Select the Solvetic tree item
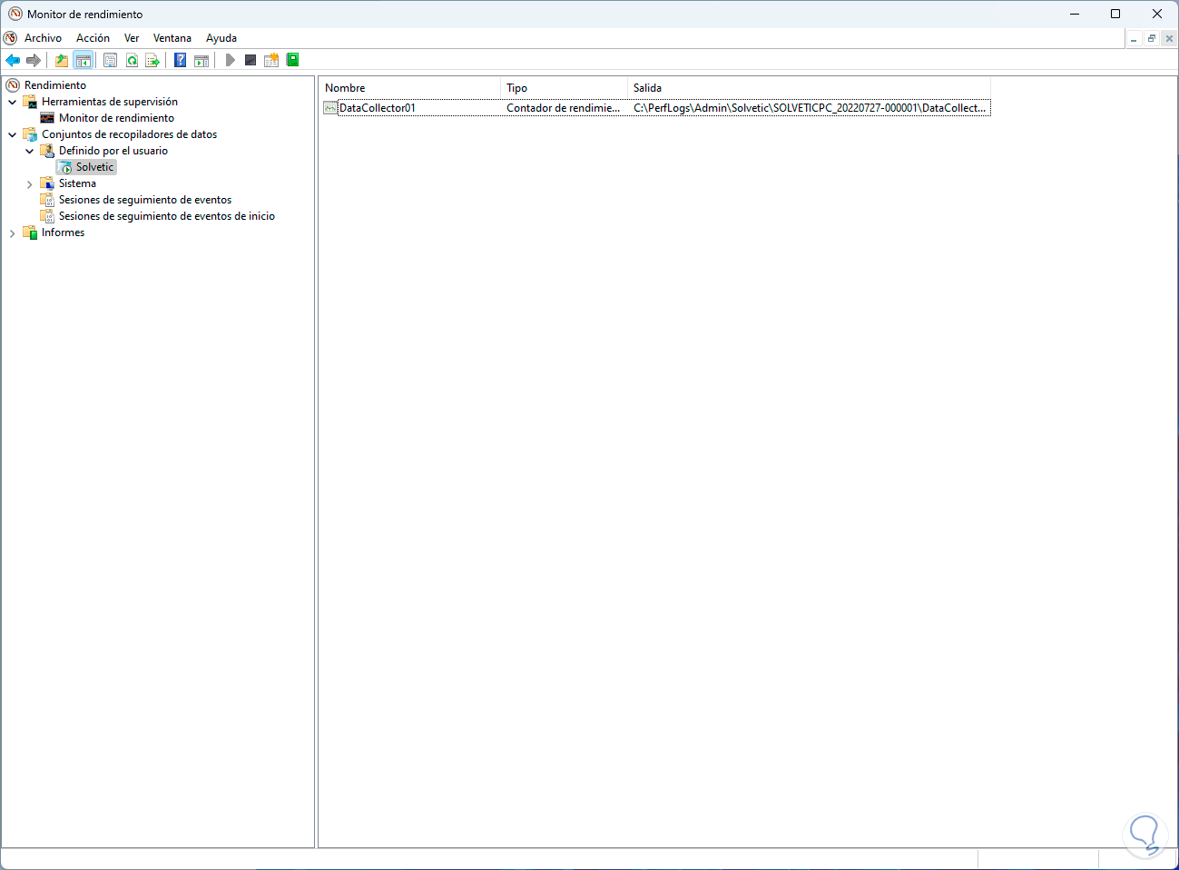Viewport: 1179px width, 870px height. [x=94, y=167]
